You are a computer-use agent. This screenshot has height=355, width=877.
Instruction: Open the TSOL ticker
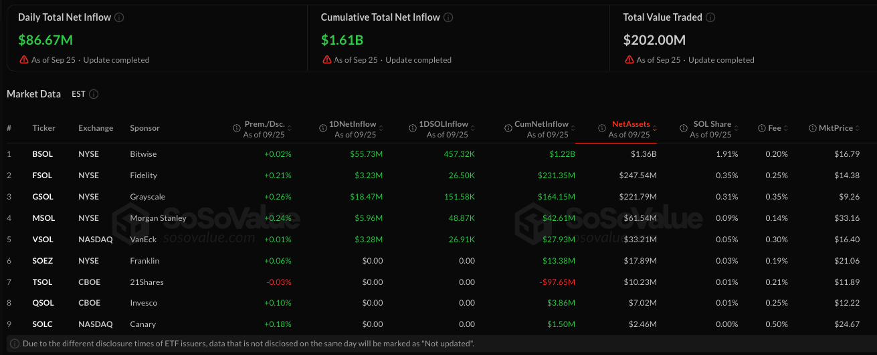[42, 282]
